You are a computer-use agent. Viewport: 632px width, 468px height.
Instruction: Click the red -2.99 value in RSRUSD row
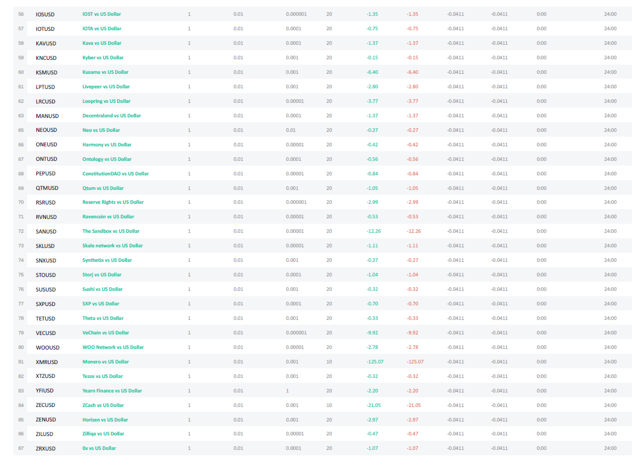click(x=412, y=203)
